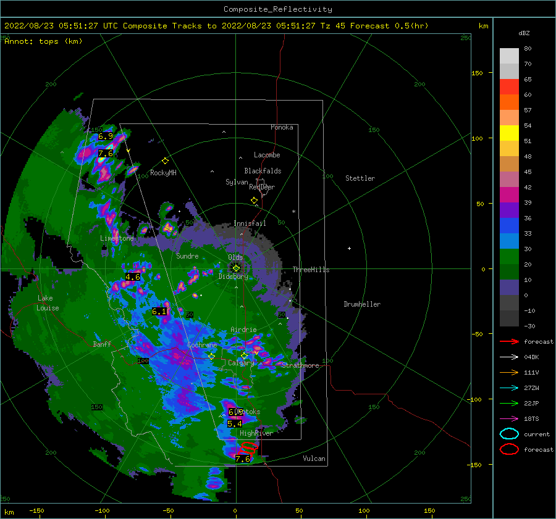556x519 pixels.
Task: Select the 4.6 km storm top label
Action: tap(133, 276)
